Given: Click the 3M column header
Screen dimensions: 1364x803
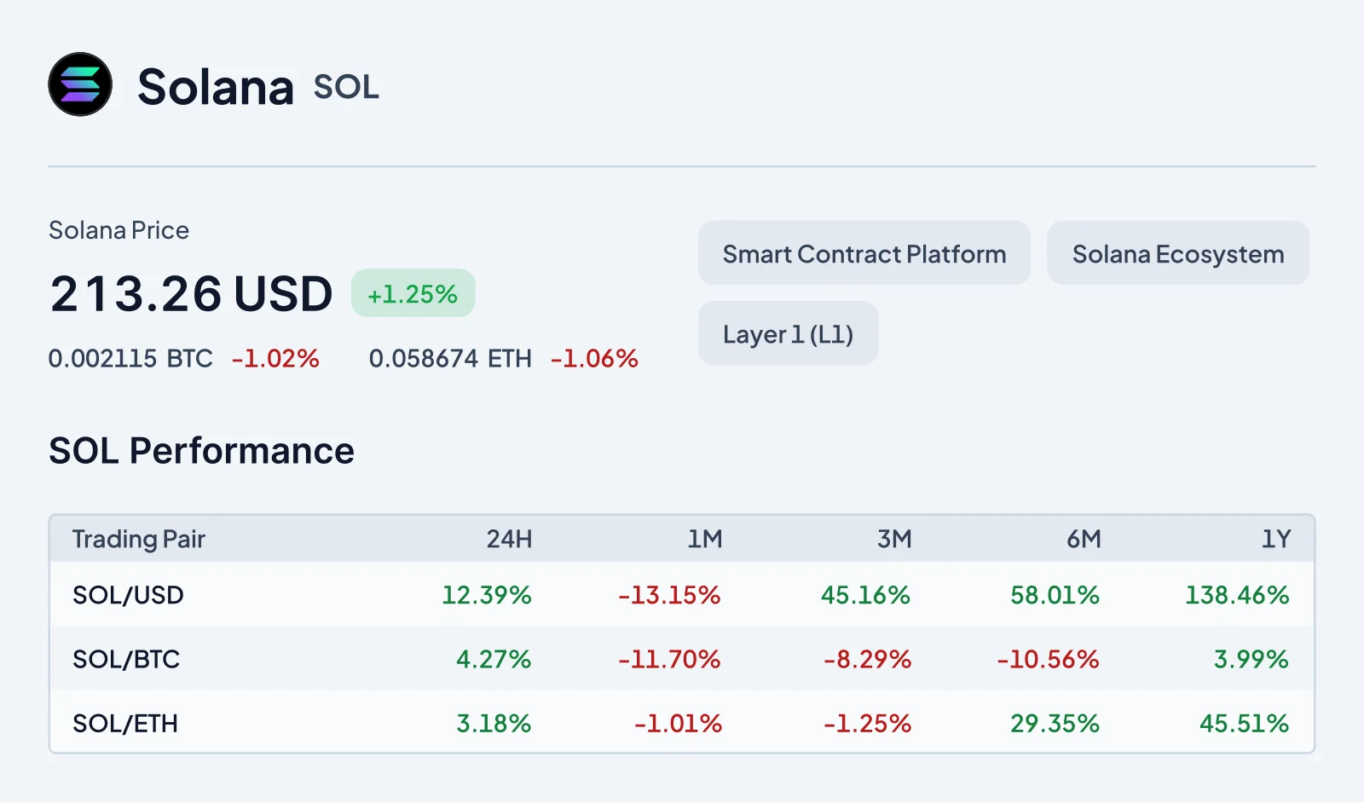Looking at the screenshot, I should click(x=894, y=539).
